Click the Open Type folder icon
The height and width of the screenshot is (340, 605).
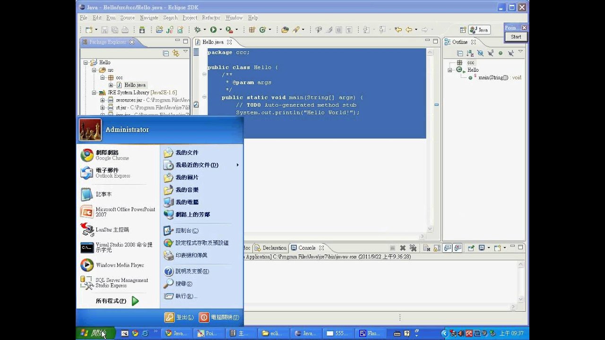tap(285, 30)
